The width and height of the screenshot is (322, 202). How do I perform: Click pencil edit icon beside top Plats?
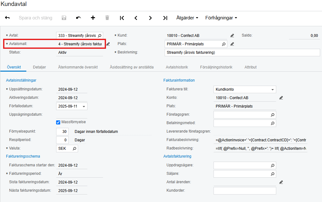click(x=232, y=44)
